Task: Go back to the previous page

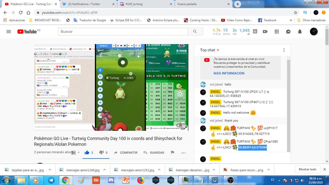Action: pos(6,13)
